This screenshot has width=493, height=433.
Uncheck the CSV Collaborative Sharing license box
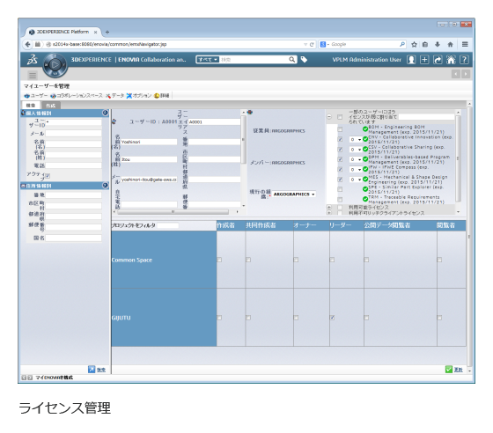(x=340, y=150)
